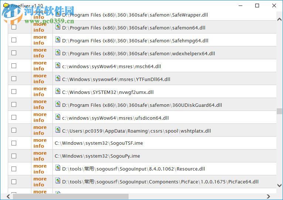Open more info for Resource.dll
Image resolution: width=283 pixels, height=200 pixels.
coord(40,169)
